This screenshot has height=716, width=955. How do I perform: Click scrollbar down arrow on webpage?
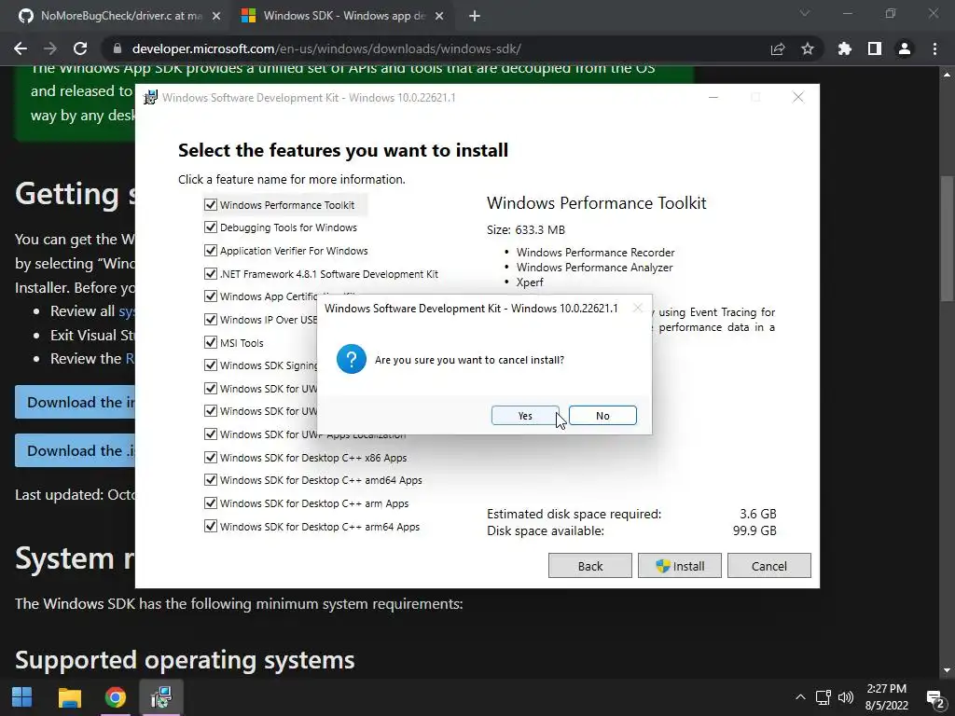click(947, 670)
